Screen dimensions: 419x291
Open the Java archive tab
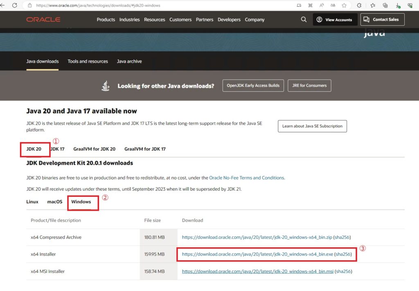coord(129,61)
